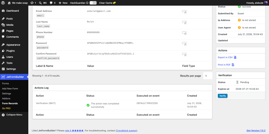The height and width of the screenshot is (134, 269).
Task: Open JetFormBuilder Settings submenu
Action: [x=6, y=93]
